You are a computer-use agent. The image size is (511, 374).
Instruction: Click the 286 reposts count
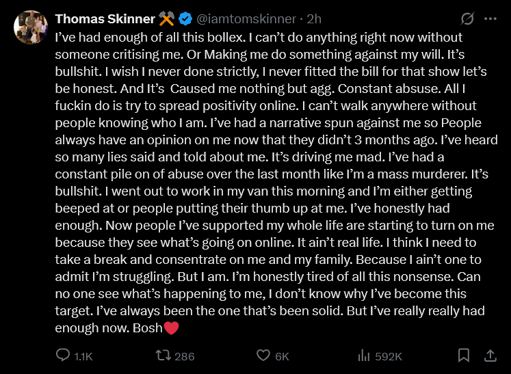point(185,356)
